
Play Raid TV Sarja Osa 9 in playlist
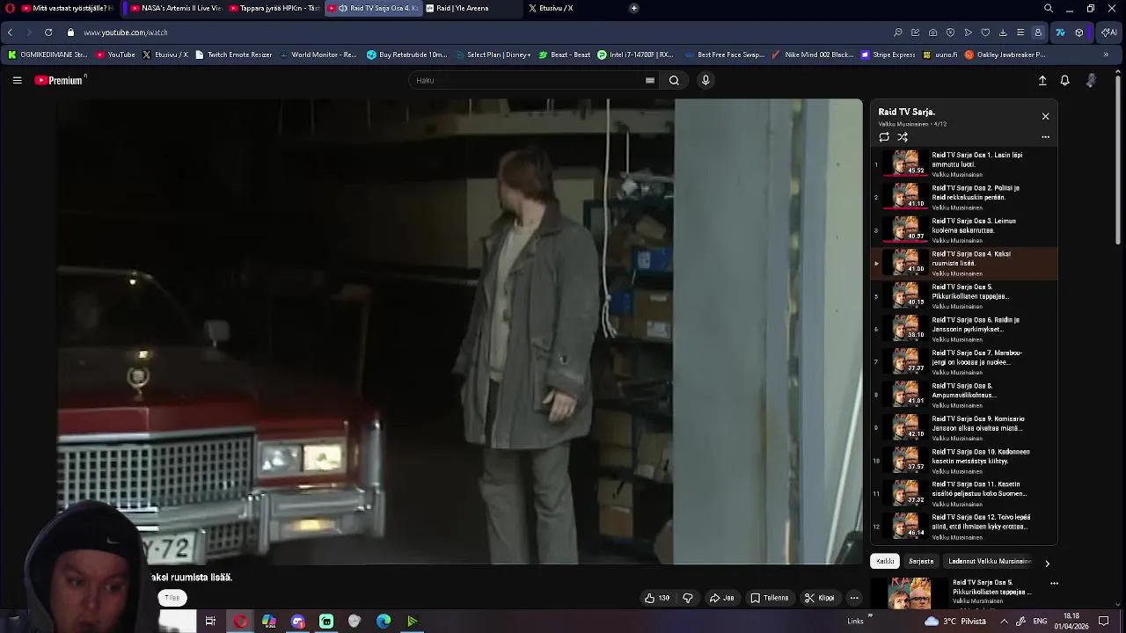point(964,427)
